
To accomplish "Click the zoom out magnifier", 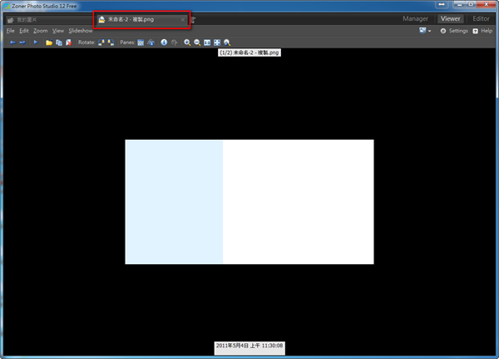I will click(x=197, y=42).
